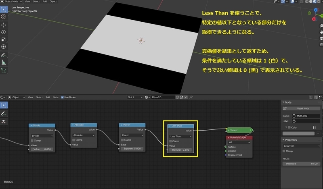Unlink the Elipse2D material with X icon
323x189 pixels.
tap(186, 97)
